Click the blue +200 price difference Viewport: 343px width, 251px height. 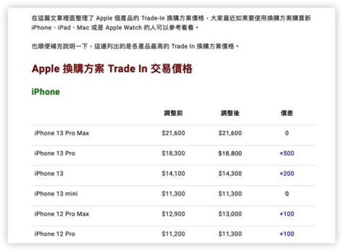tap(287, 174)
